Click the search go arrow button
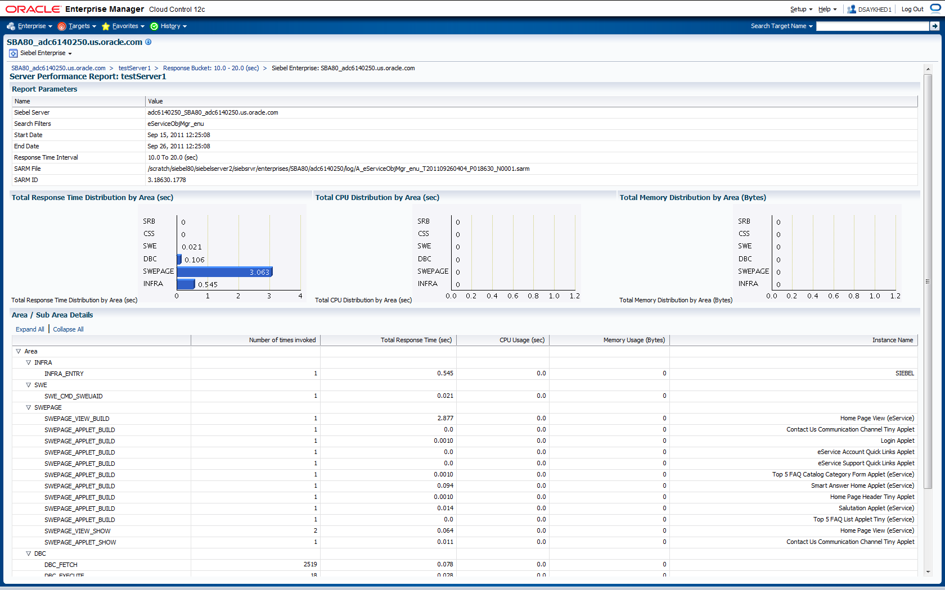The image size is (945, 590). pos(934,26)
